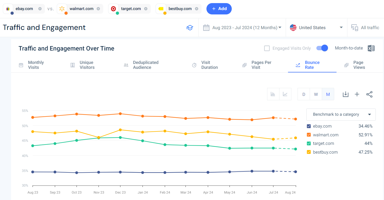Uncheck the bestbuy.com legend checkbox
The width and height of the screenshot is (384, 200).
309,152
